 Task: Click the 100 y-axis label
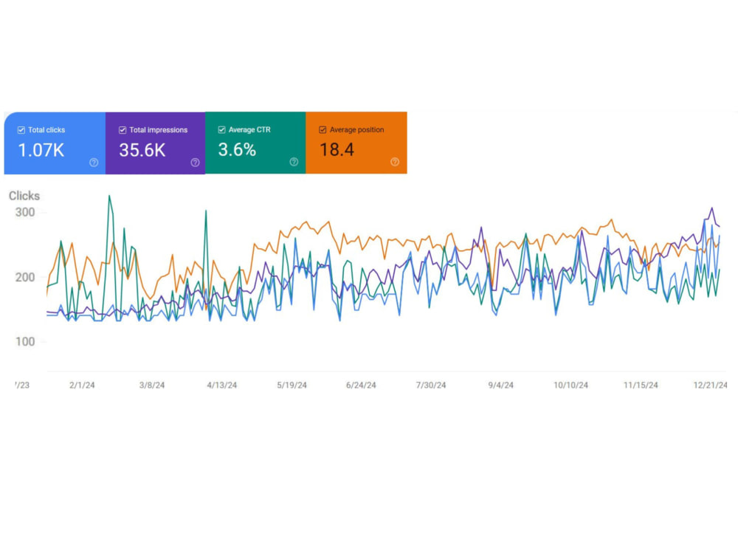(25, 342)
